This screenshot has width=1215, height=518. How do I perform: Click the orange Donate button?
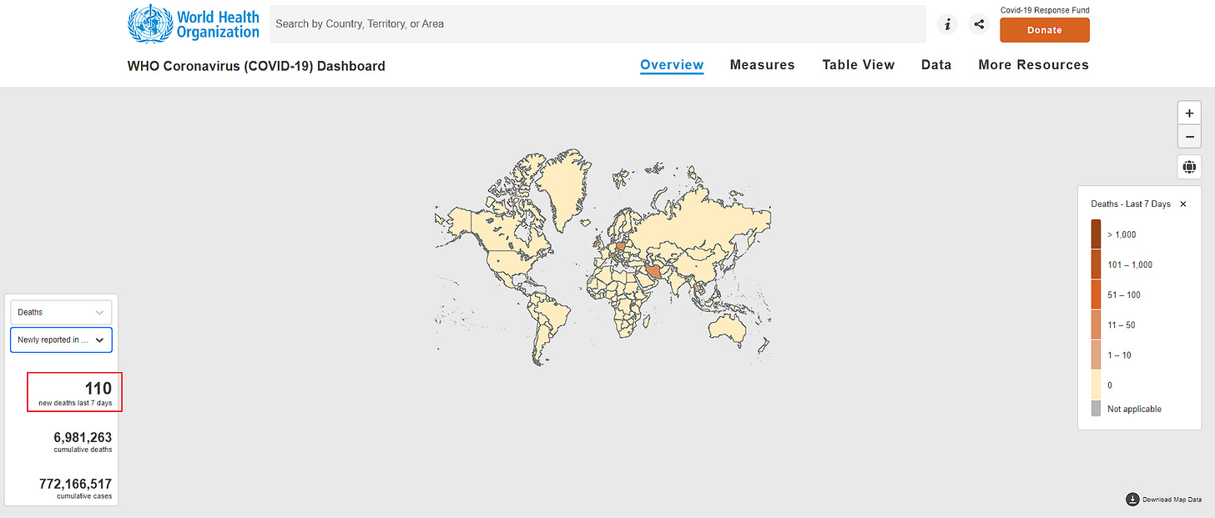[1045, 30]
